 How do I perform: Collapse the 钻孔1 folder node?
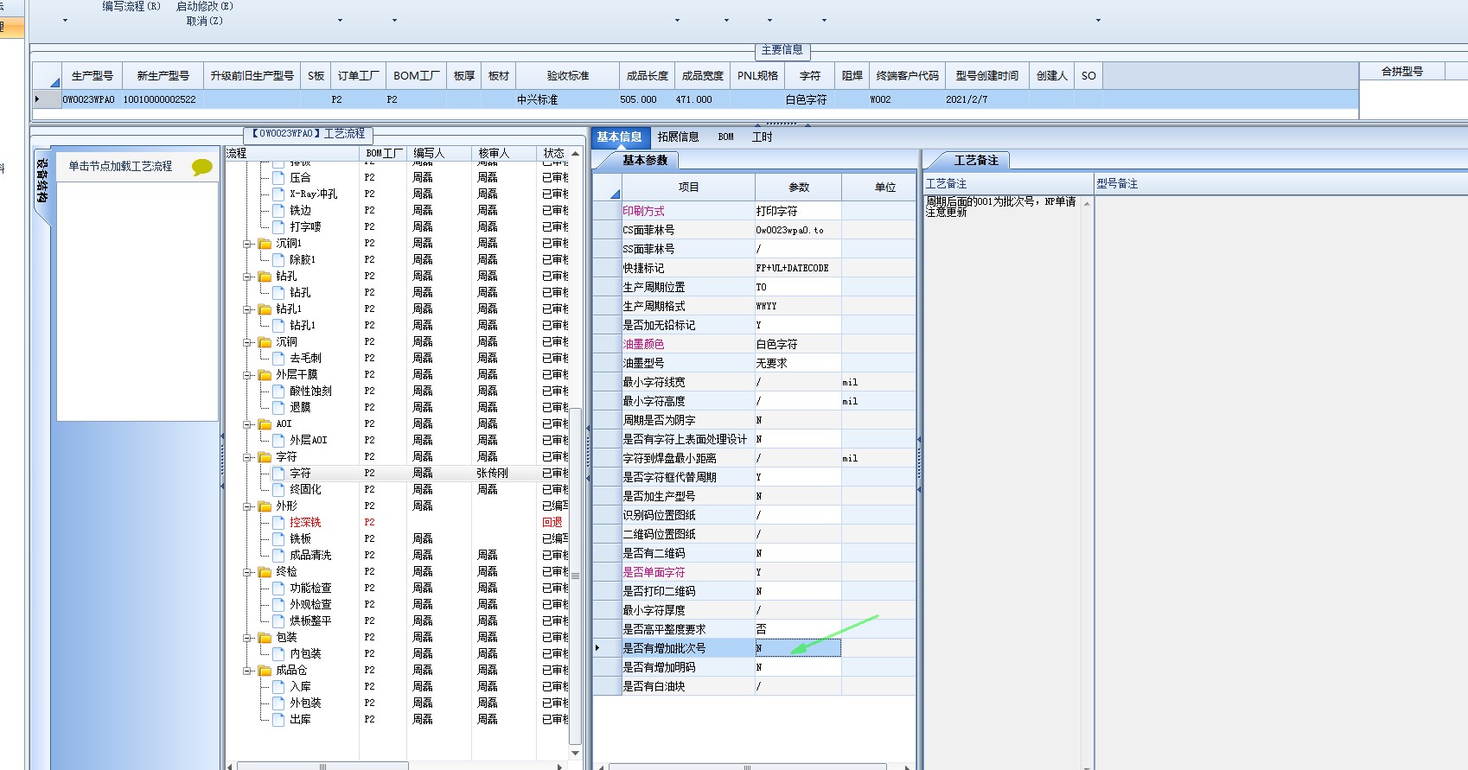248,309
